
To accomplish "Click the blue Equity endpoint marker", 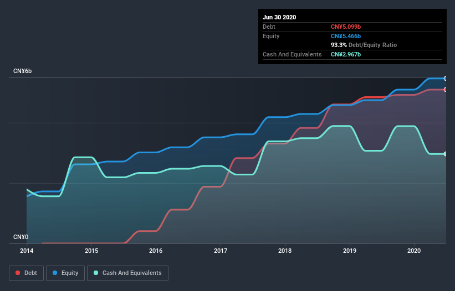I will coord(446,79).
